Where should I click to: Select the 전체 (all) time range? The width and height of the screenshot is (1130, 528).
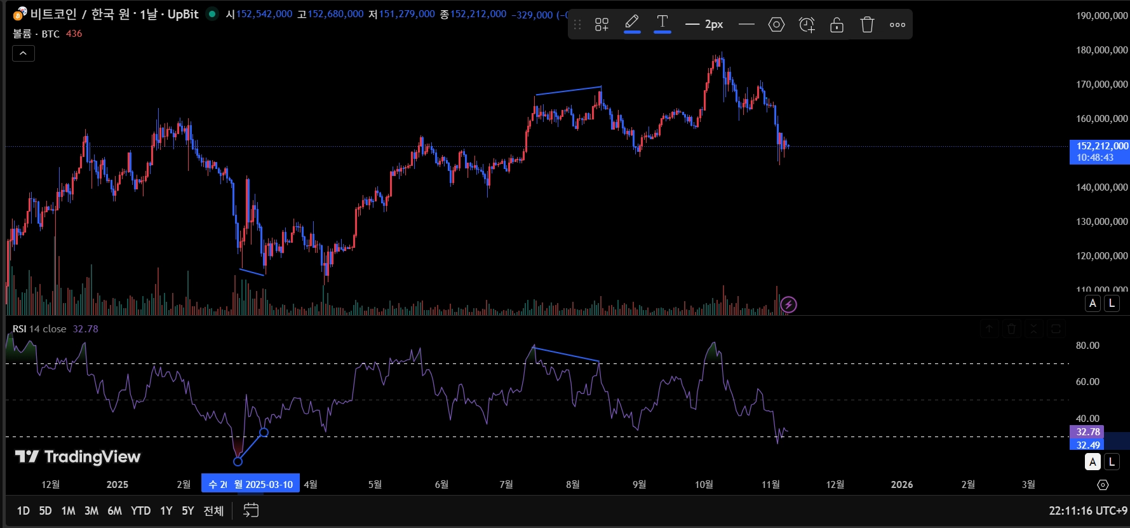[x=213, y=511]
